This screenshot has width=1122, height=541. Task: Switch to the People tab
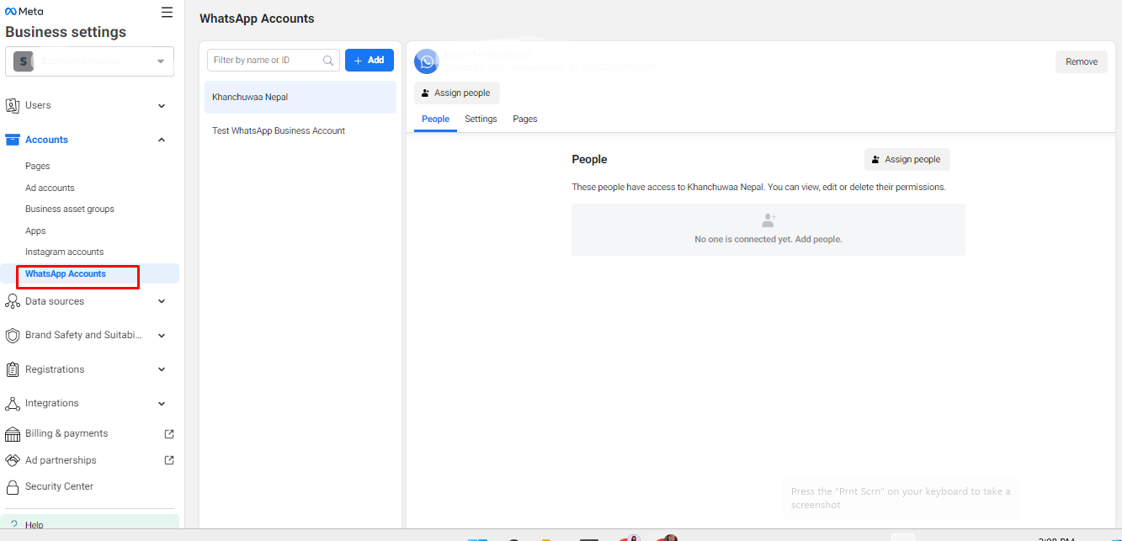point(435,119)
